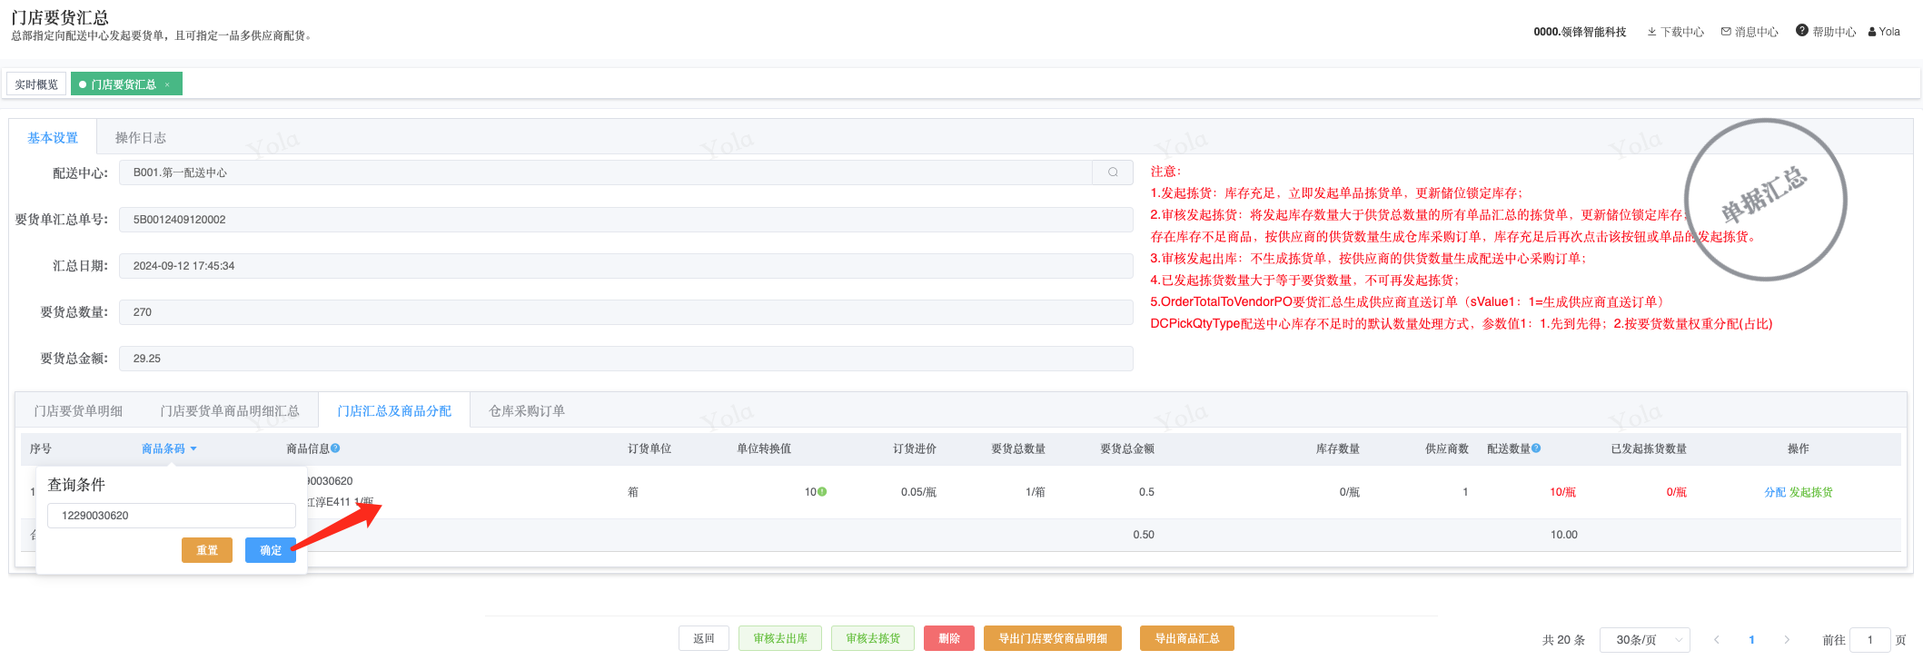Screen dimensions: 1923x660
Task: Open the 基本设置 tab
Action: (53, 138)
